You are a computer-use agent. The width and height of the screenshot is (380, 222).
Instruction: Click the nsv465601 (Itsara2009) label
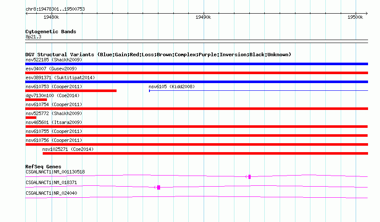pyautogui.click(x=54, y=122)
